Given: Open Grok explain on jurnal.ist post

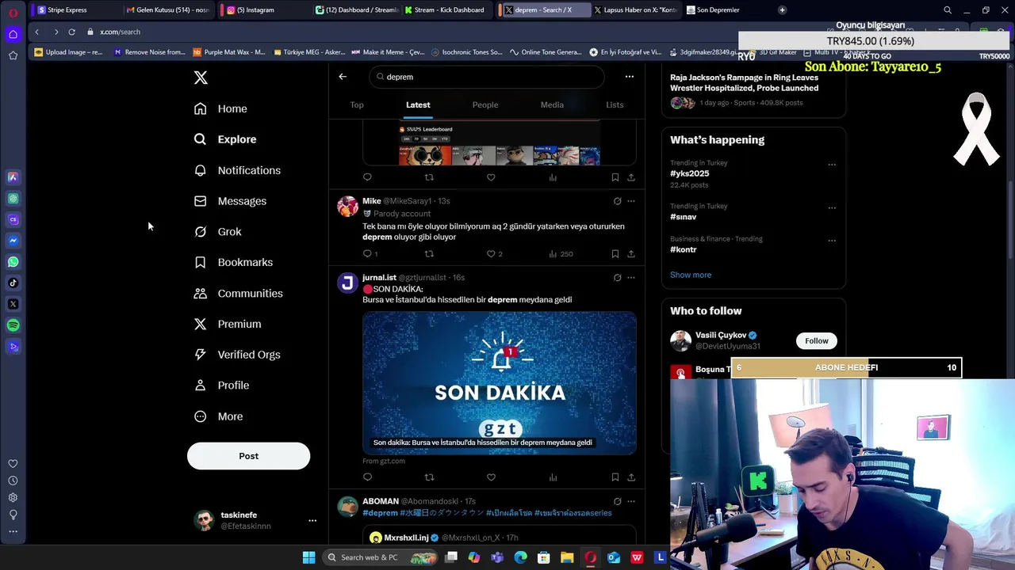Looking at the screenshot, I should [617, 278].
